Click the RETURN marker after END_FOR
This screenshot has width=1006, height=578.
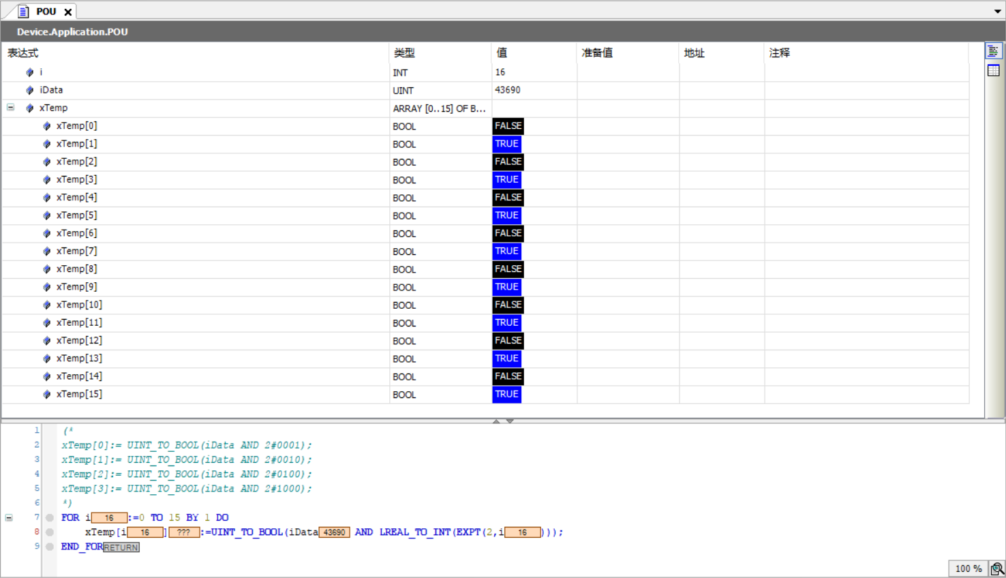pyautogui.click(x=121, y=547)
